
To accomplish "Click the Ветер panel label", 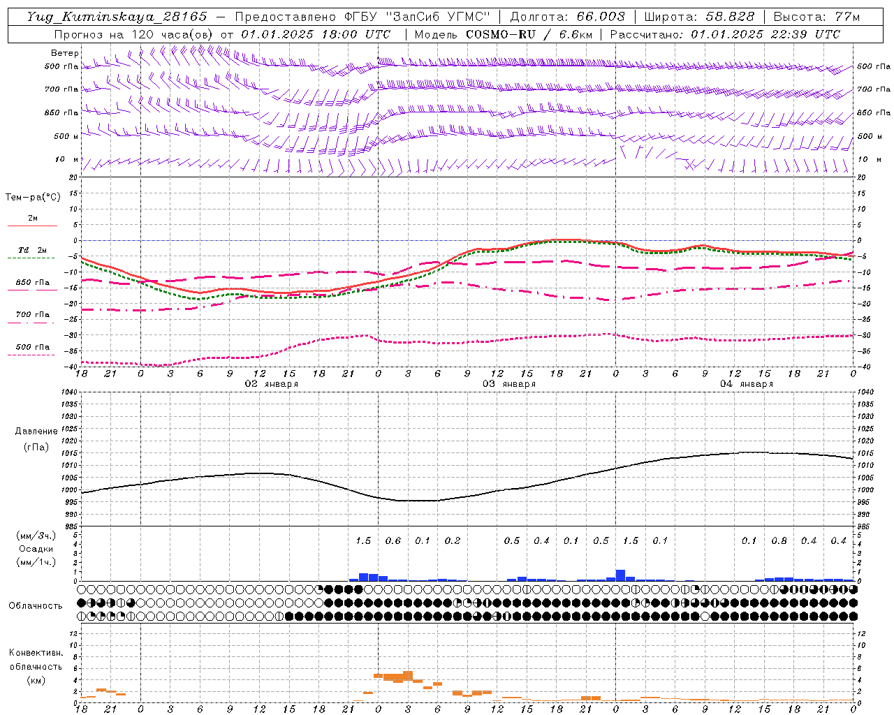I will (x=65, y=53).
